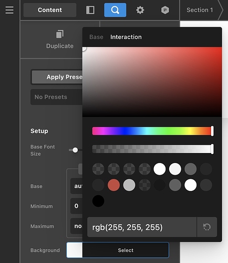Click the Apply Preset button
This screenshot has width=228, height=263.
[x=57, y=77]
